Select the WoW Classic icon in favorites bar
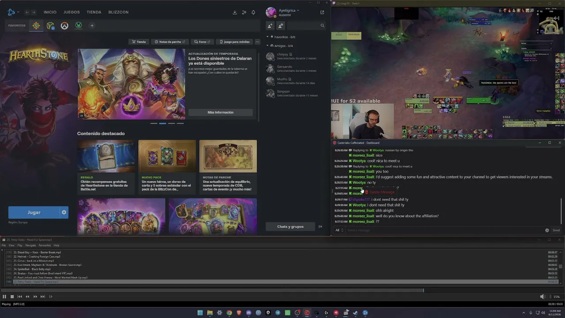 [x=79, y=26]
